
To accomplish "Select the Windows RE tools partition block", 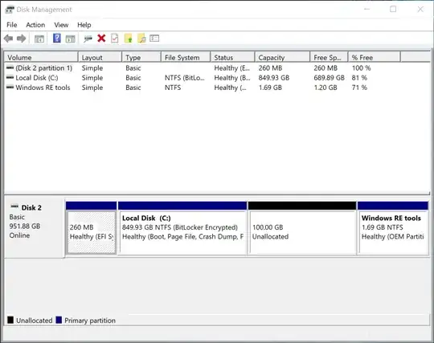I will (x=393, y=227).
